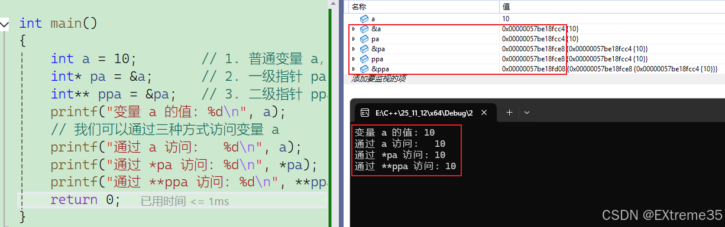This screenshot has width=725, height=227.
Task: Click the 已用时间 <= 1ms perf tip
Action: point(185,201)
